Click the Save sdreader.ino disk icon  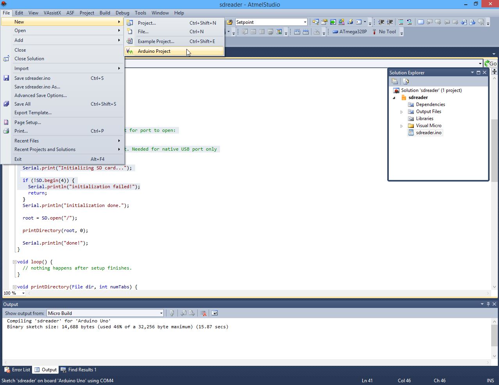pyautogui.click(x=6, y=78)
